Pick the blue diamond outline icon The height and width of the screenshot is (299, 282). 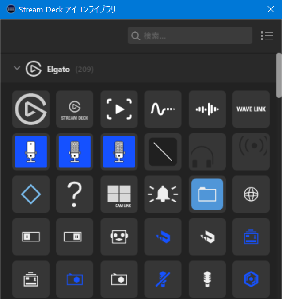(x=31, y=194)
